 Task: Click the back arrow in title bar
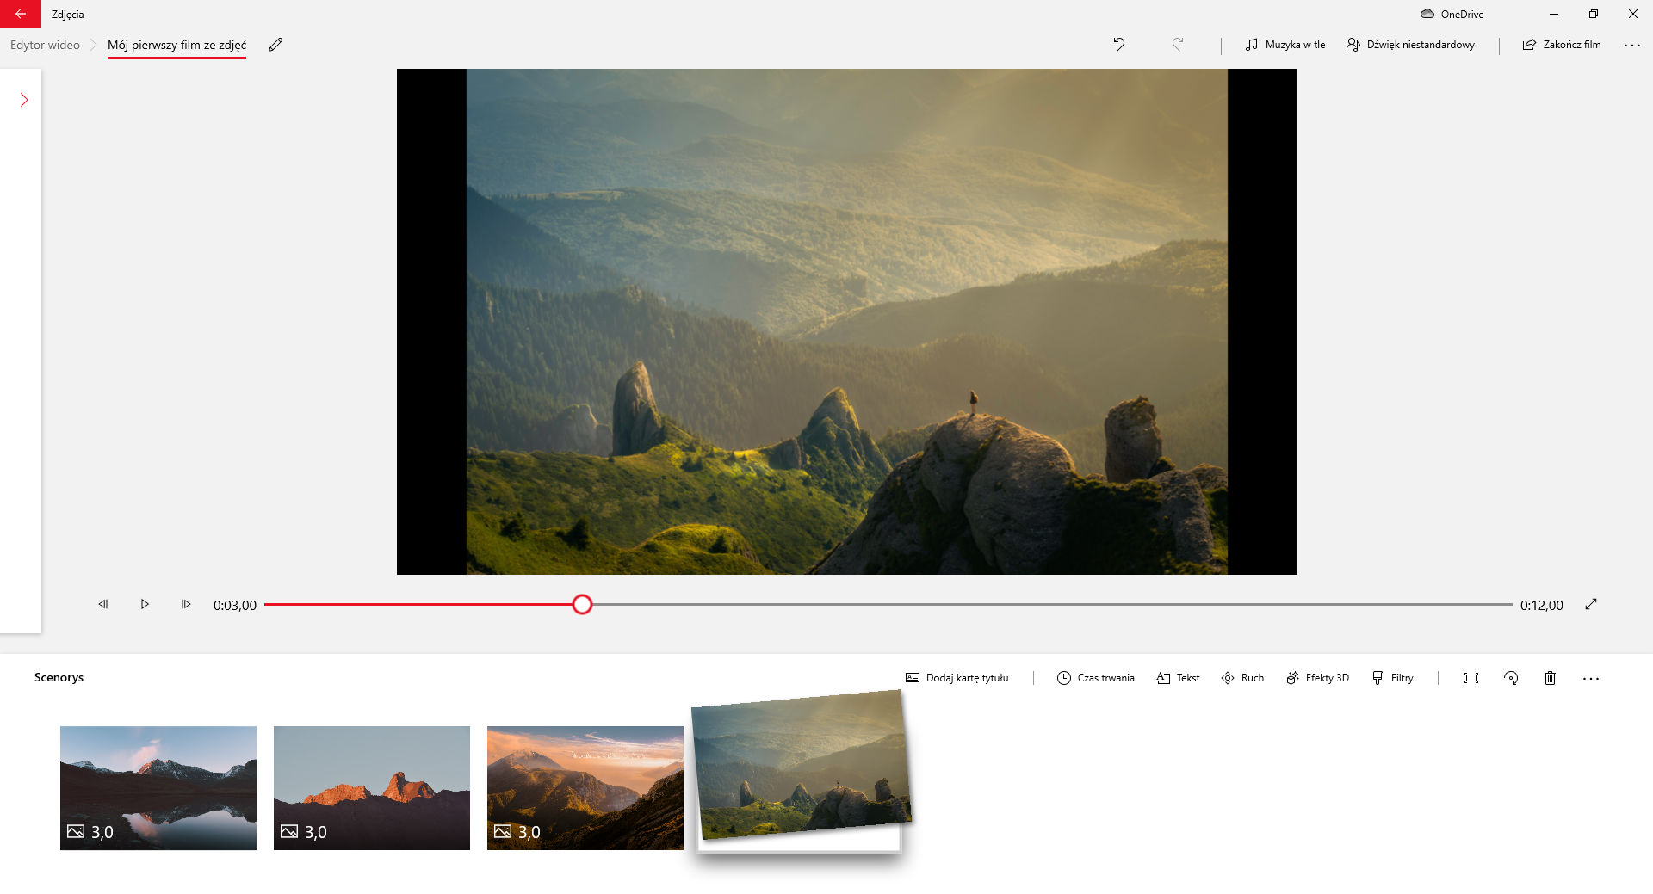(21, 14)
